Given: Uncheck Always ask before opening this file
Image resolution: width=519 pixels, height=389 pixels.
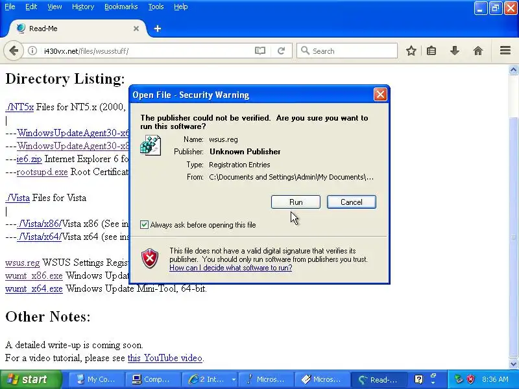Looking at the screenshot, I should (144, 225).
